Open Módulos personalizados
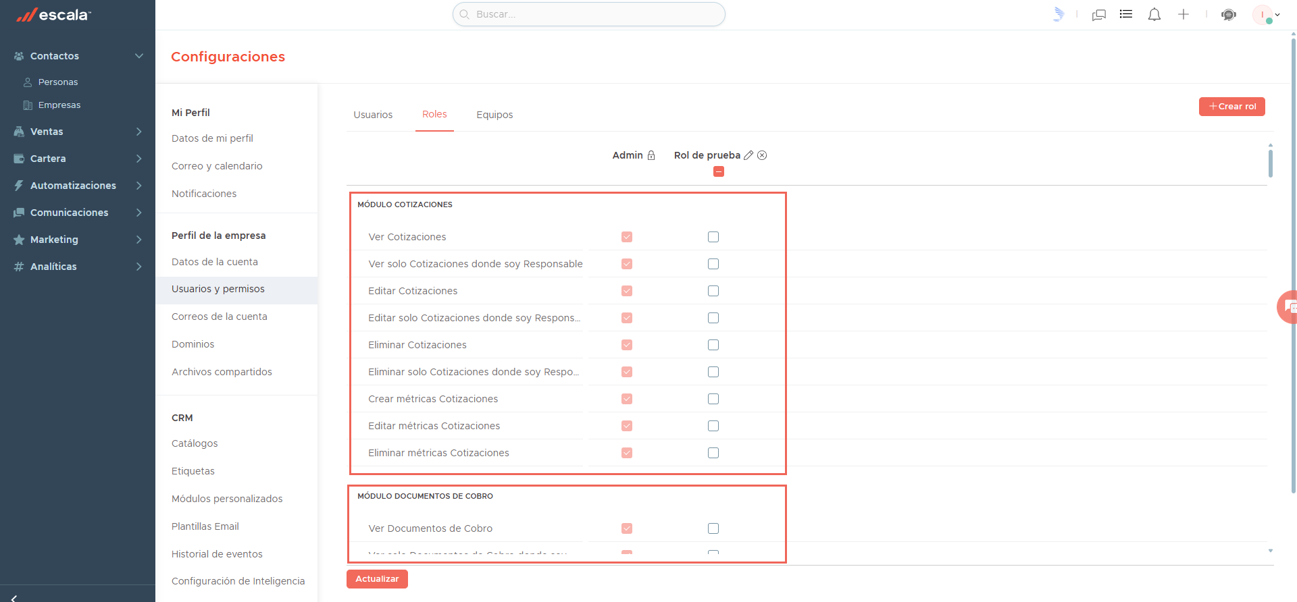 pyautogui.click(x=227, y=499)
